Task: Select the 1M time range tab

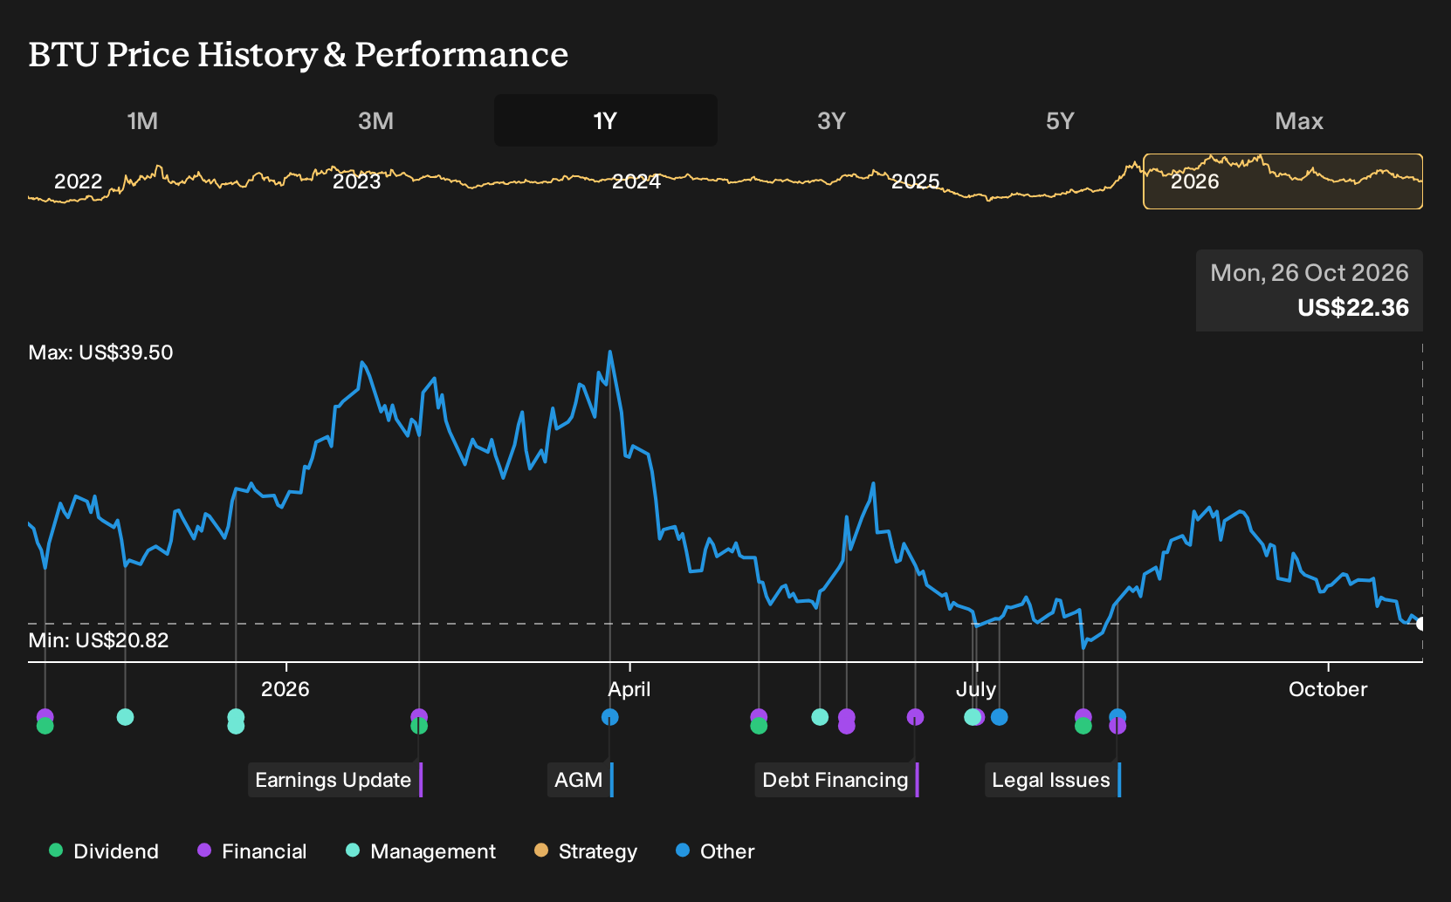Action: click(x=142, y=120)
